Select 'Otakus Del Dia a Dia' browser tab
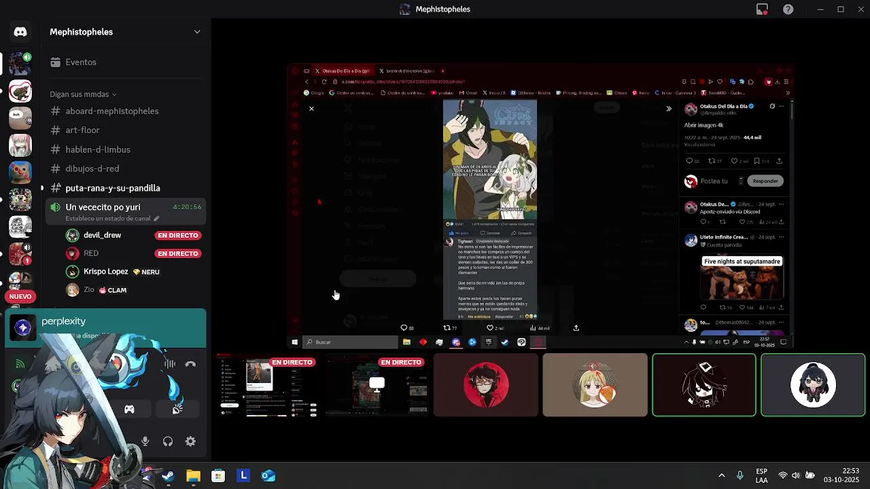870x489 pixels. point(343,71)
